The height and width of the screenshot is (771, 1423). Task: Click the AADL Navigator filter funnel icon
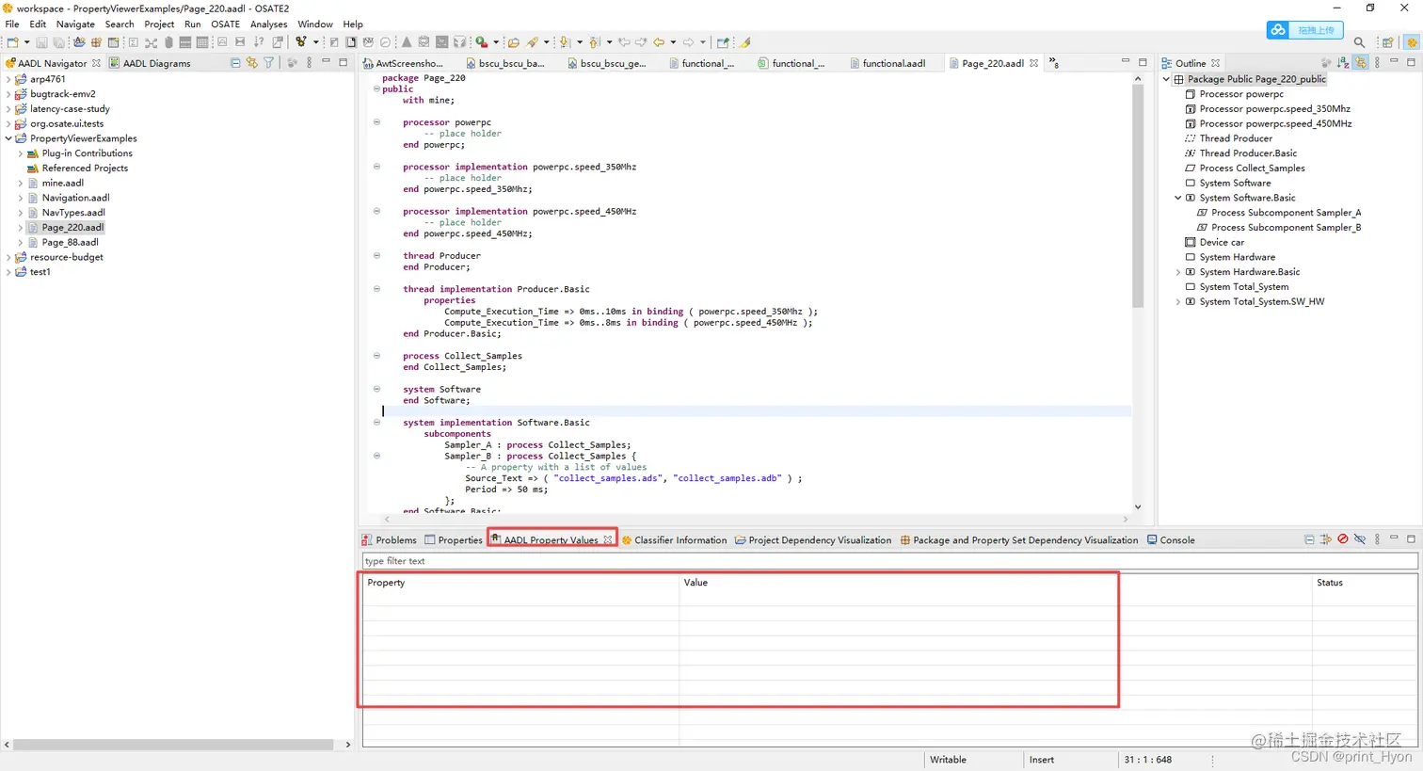269,63
